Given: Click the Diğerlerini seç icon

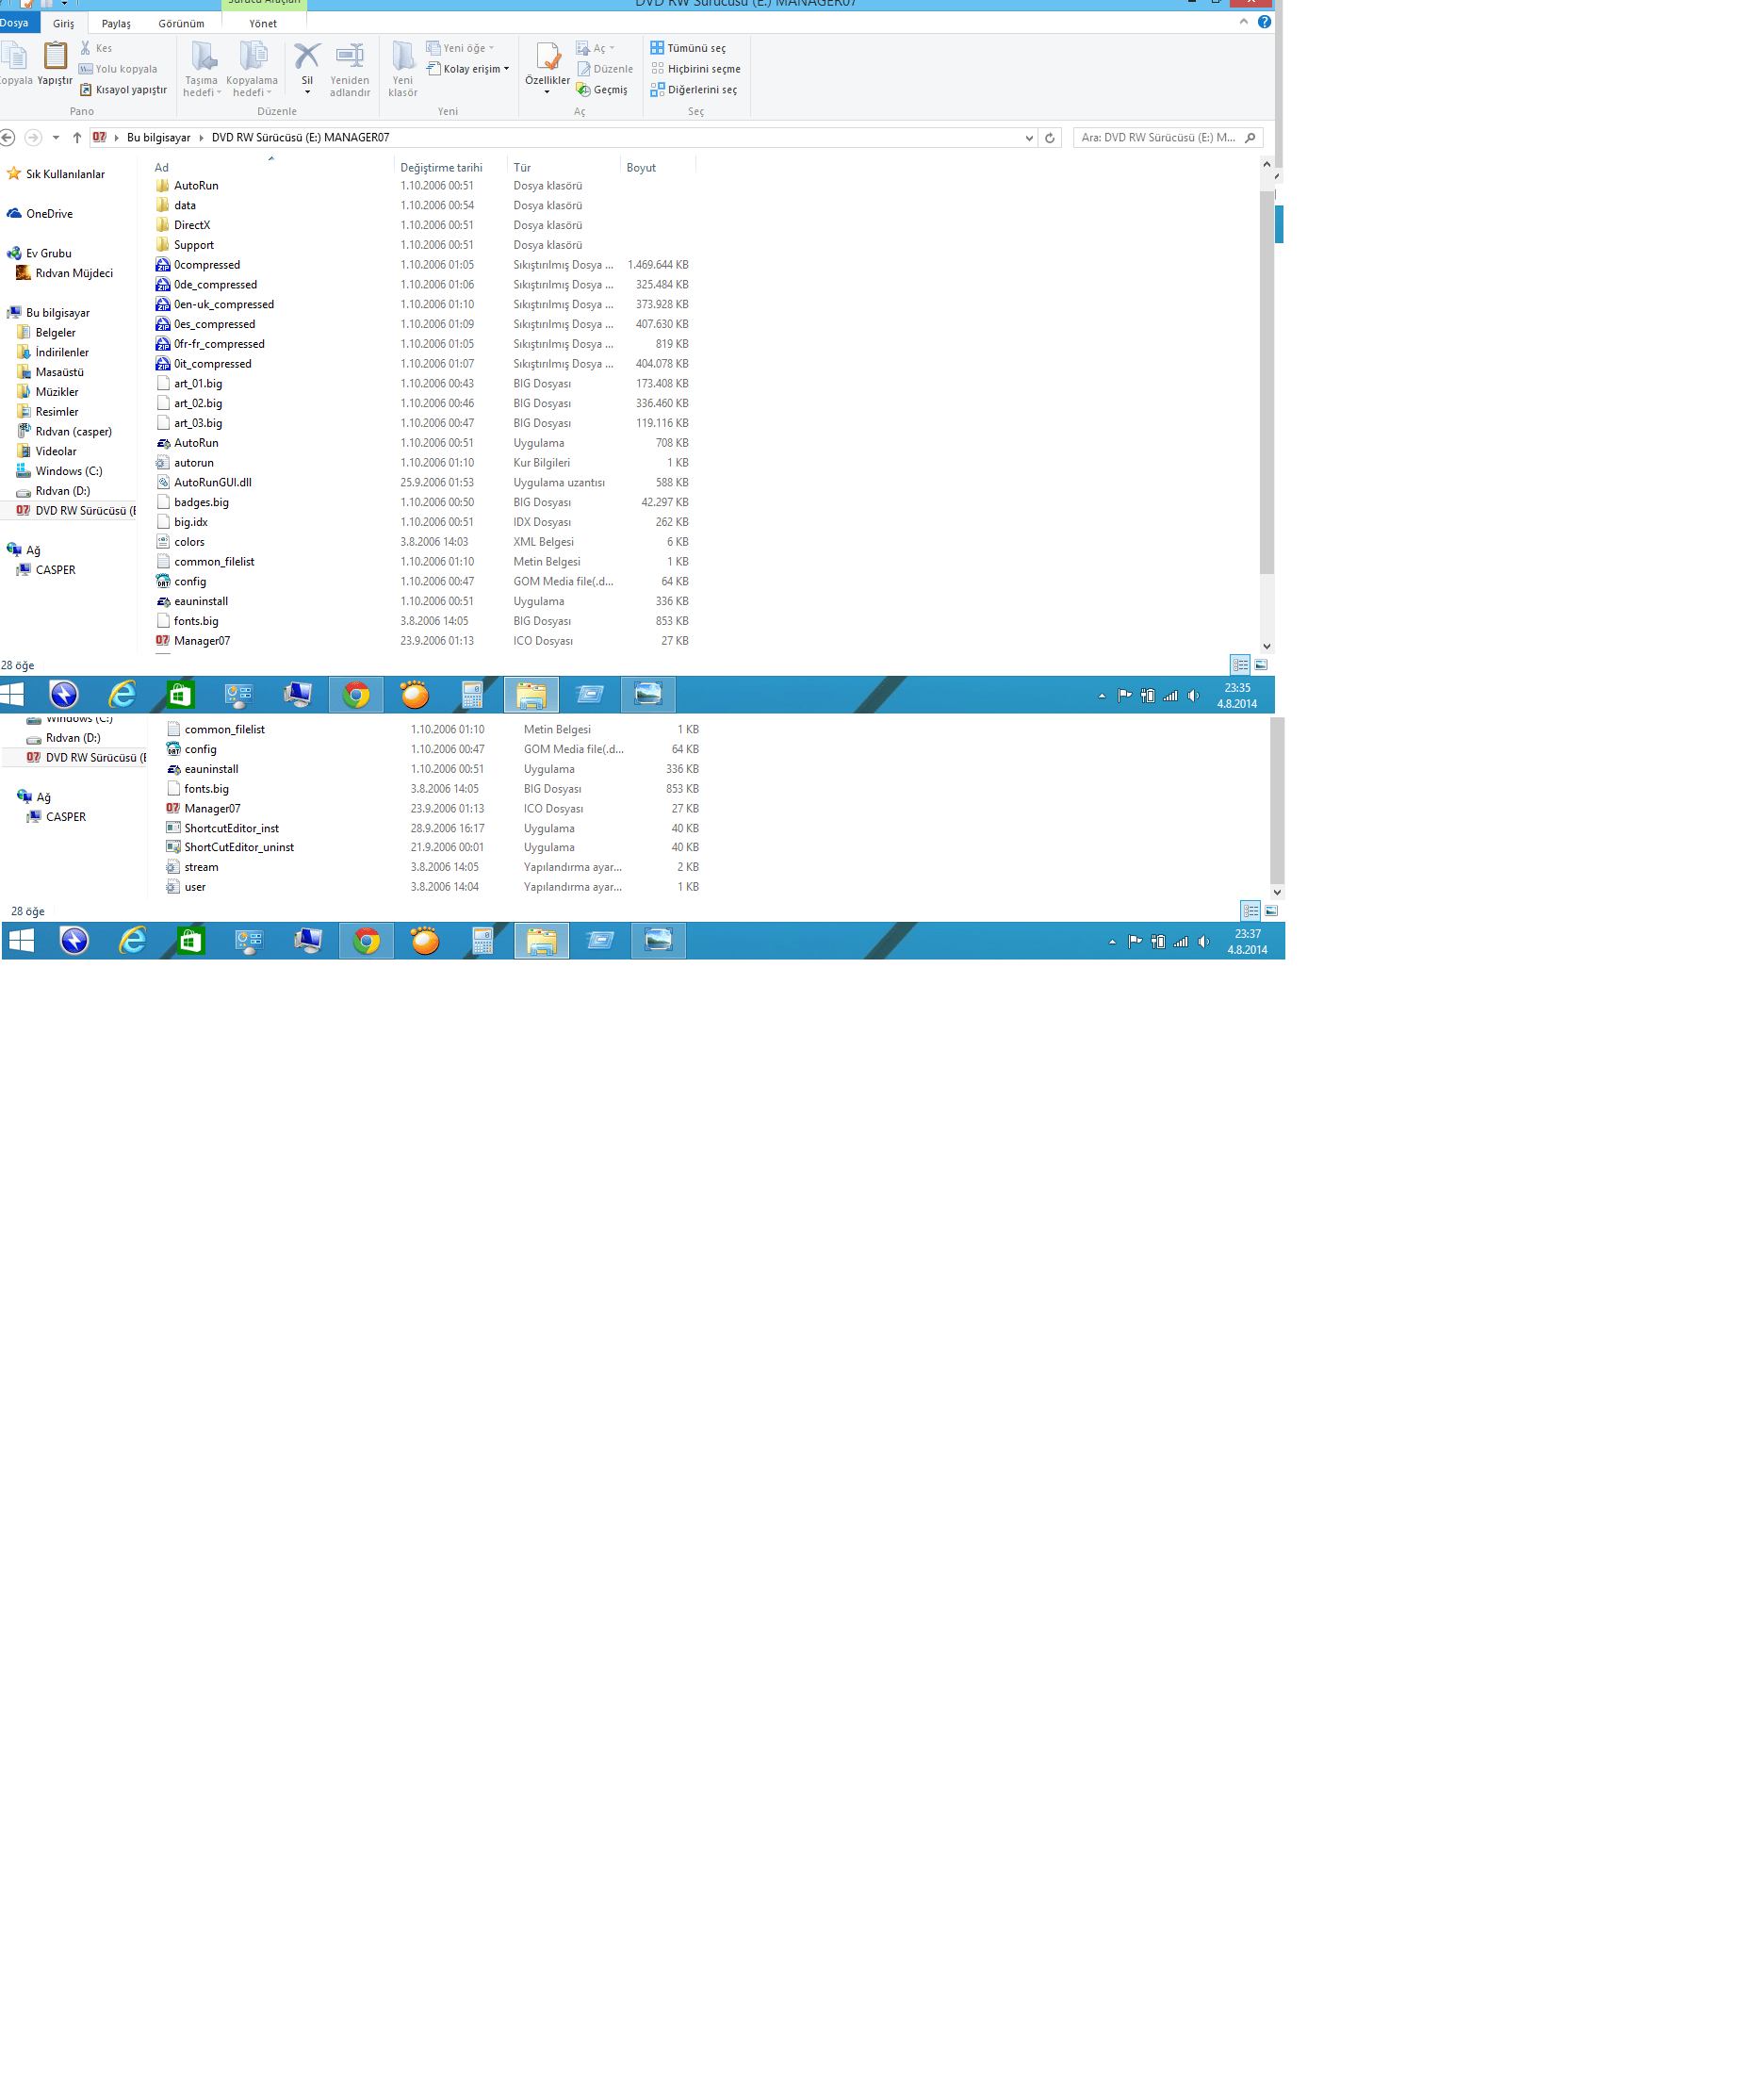Looking at the screenshot, I should tap(658, 90).
